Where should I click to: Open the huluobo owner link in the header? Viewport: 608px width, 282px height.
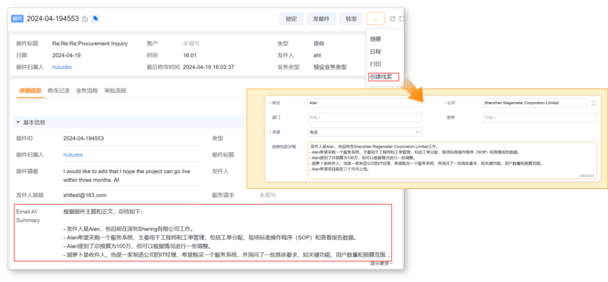(62, 67)
